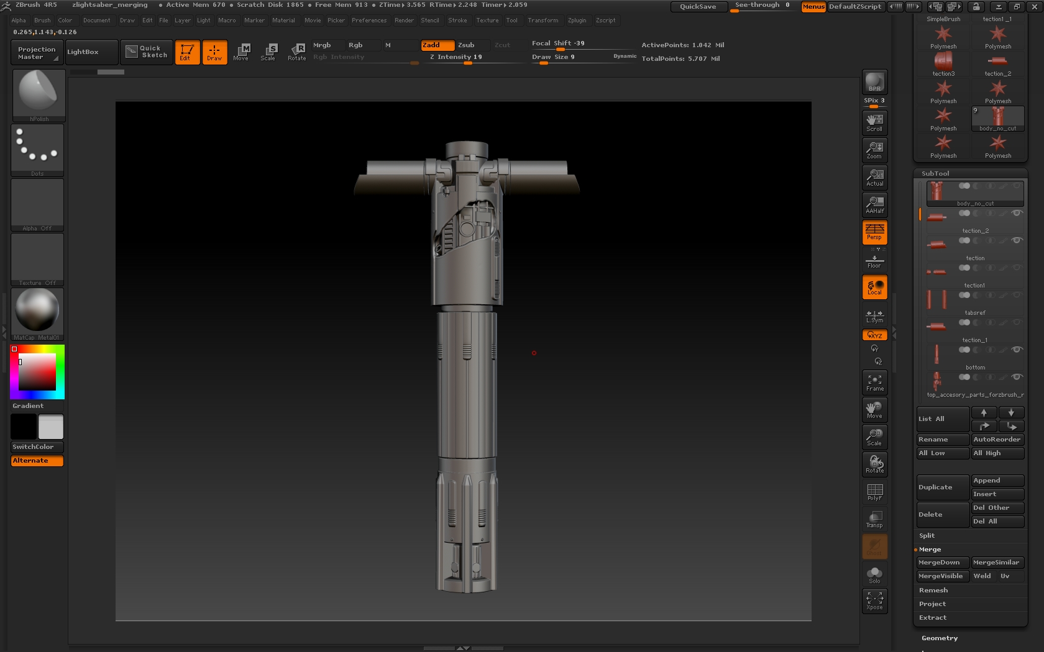This screenshot has width=1044, height=652.
Task: Expand the Remesh section
Action: coord(933,591)
